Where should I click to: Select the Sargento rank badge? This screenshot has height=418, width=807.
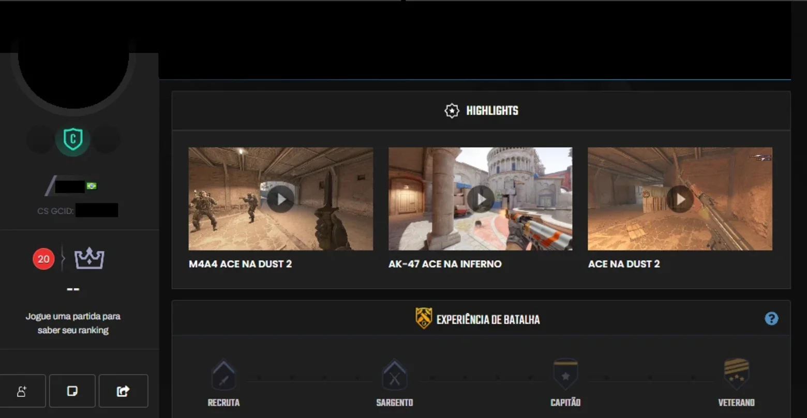[395, 375]
